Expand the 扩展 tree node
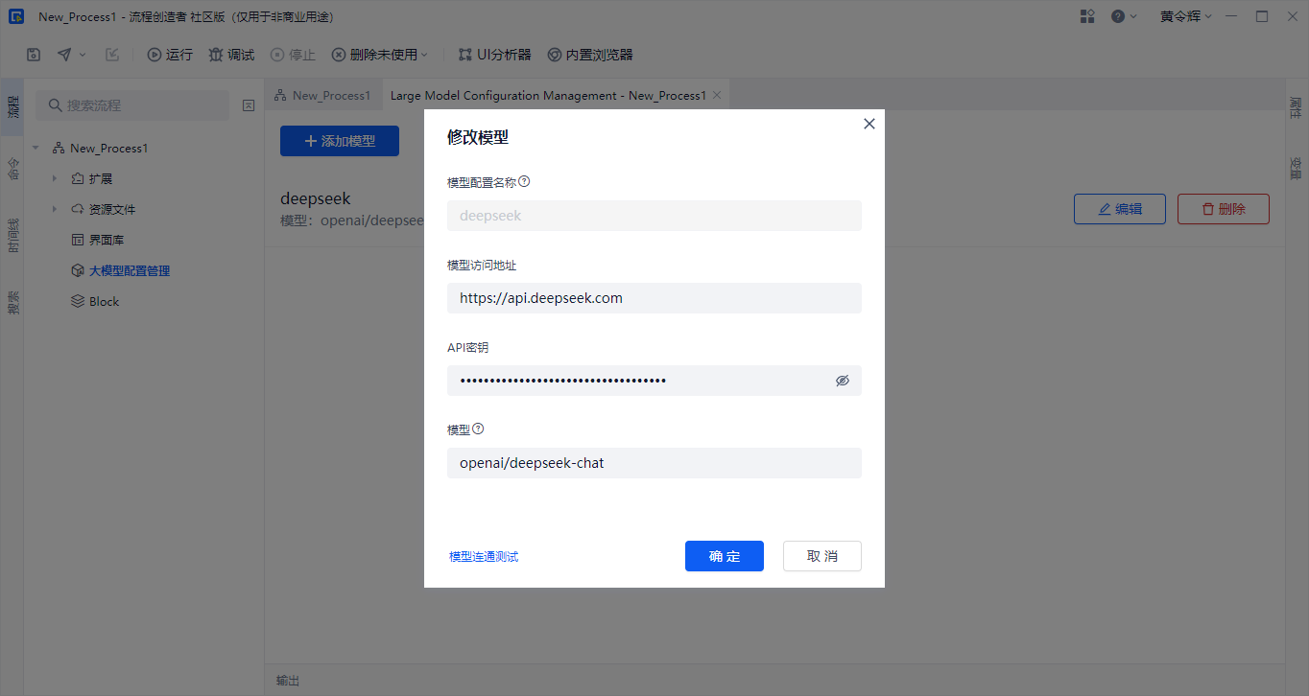Viewport: 1309px width, 696px height. pos(55,179)
